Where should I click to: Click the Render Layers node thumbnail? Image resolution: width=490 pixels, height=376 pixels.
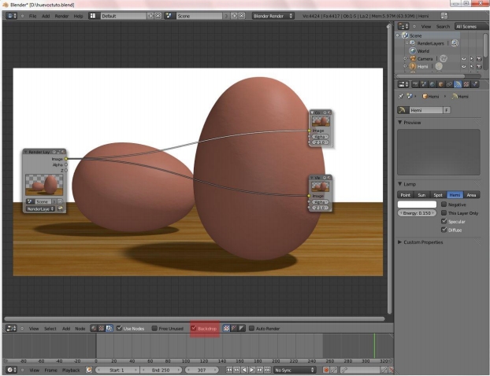pos(44,185)
